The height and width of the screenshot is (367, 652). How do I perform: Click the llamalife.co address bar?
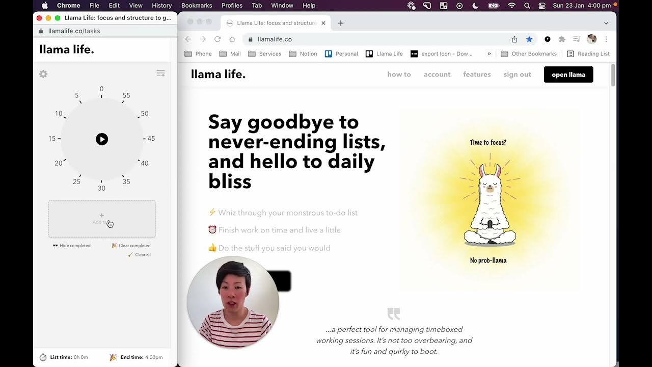[389, 39]
